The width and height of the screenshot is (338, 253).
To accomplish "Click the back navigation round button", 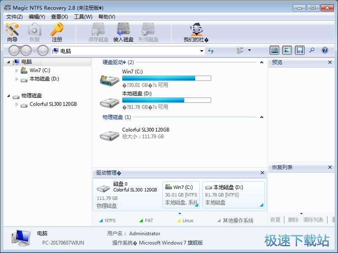I will (14, 51).
